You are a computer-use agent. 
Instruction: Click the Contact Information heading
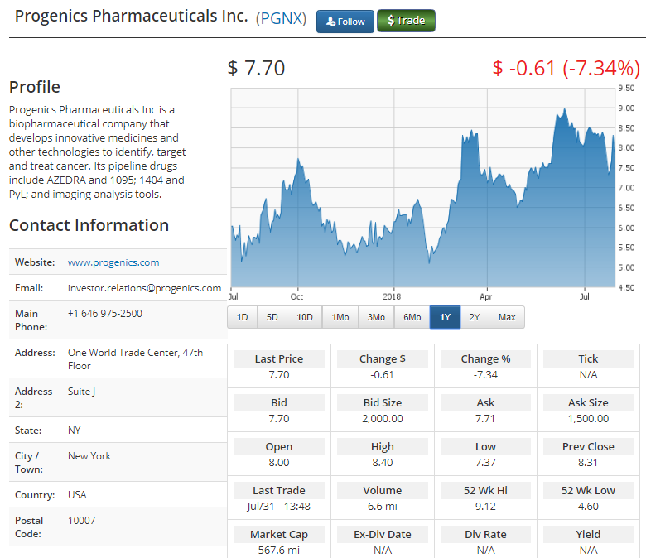(89, 225)
